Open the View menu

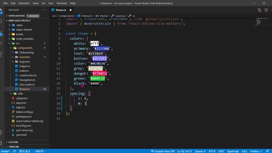[x=36, y=3]
